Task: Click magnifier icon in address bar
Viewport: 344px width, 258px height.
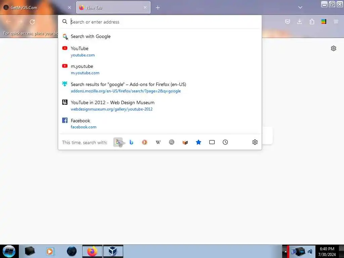Action: [x=65, y=21]
